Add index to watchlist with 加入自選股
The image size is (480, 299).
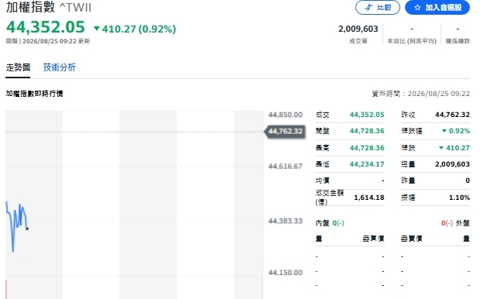click(437, 7)
